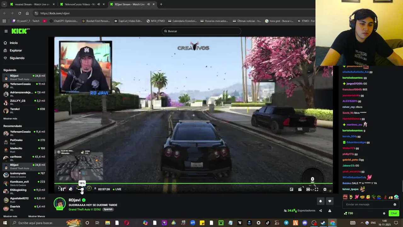The image size is (403, 227).
Task: Toggle theater mode in the player
Action: click(308, 189)
